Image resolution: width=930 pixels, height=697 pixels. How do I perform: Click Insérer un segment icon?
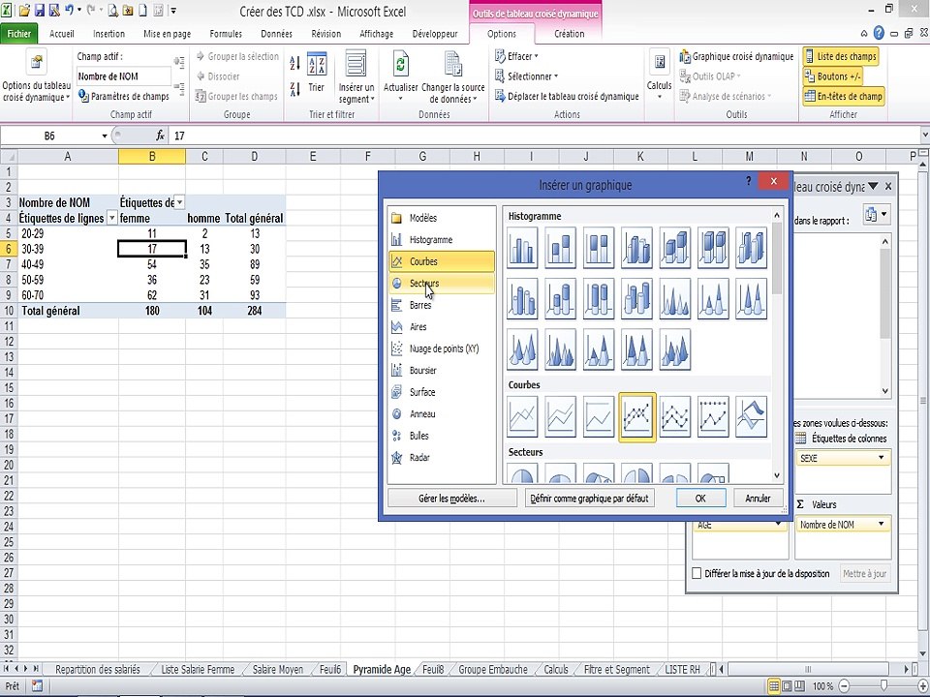[x=356, y=64]
